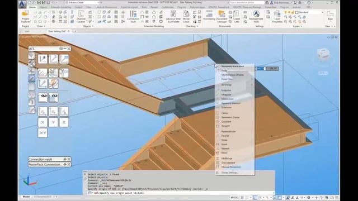Click the UCS Z rotate button
The height and width of the screenshot is (201, 358).
click(x=64, y=122)
